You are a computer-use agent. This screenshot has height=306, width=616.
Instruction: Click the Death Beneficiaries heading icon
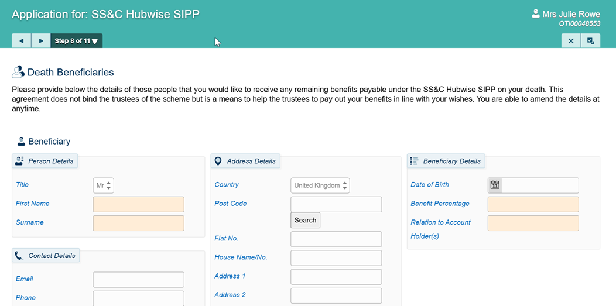18,72
